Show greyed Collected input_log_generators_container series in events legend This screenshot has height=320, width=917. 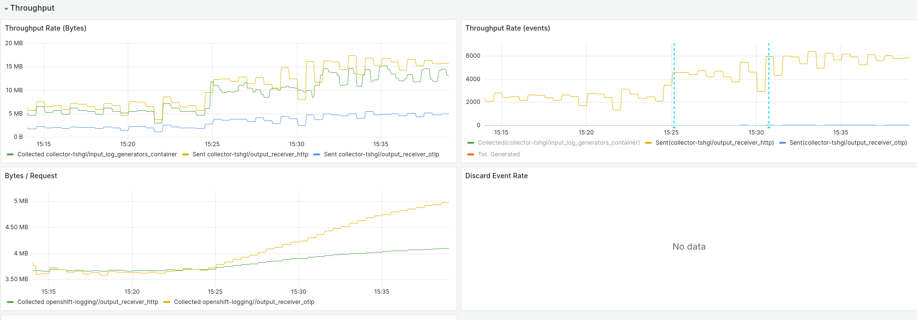[x=559, y=143]
